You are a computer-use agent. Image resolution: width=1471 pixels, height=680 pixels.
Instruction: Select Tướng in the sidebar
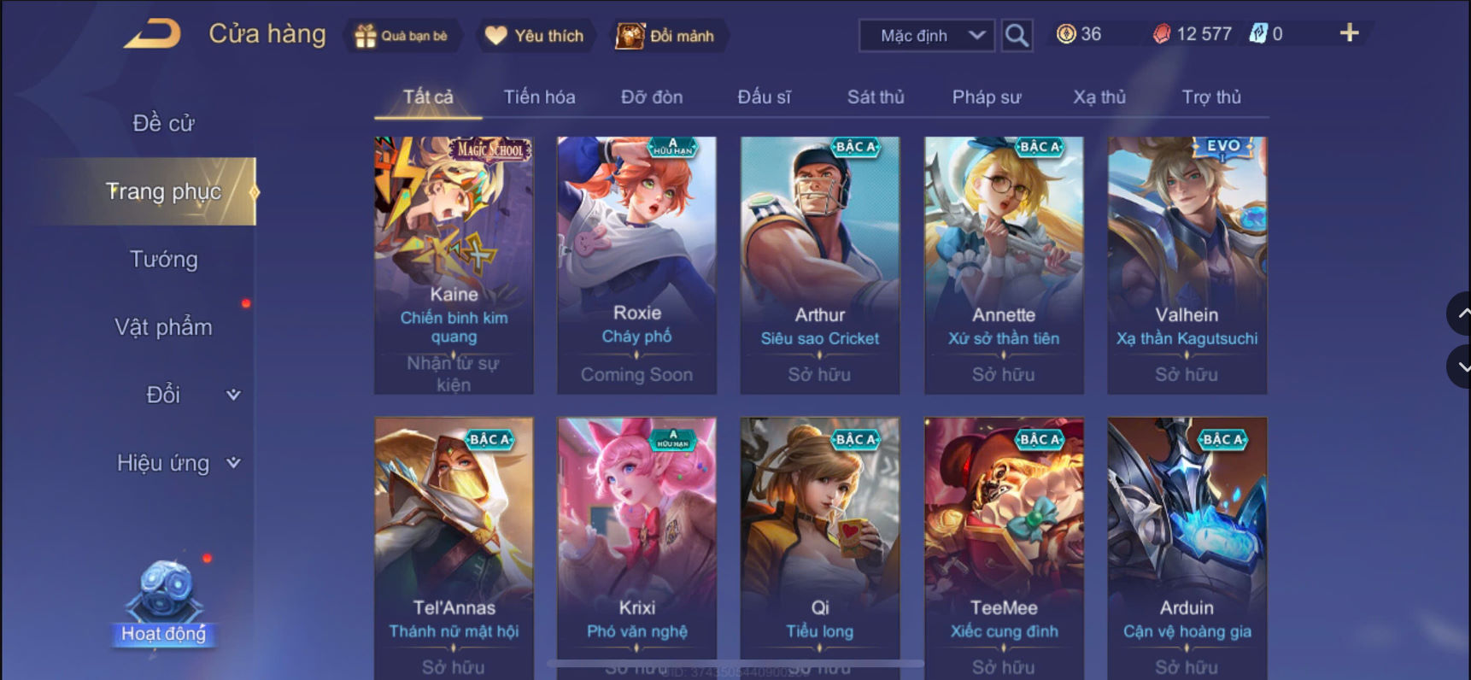click(x=163, y=259)
